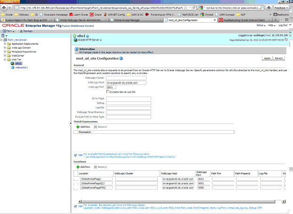This screenshot has width=293, height=214.
Task: Expand WebCenter folder
Action: 5,56
